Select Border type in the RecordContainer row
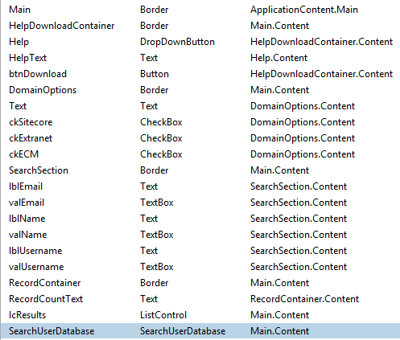 tap(155, 283)
